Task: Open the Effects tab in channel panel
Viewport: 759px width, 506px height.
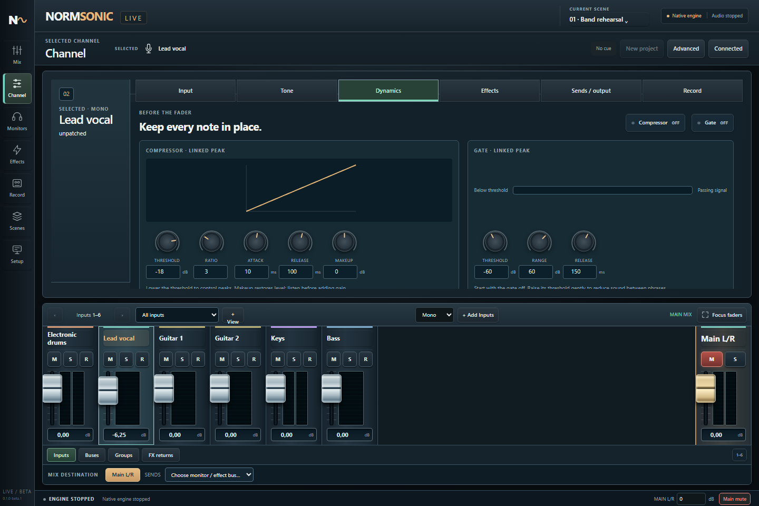Action: tap(490, 91)
